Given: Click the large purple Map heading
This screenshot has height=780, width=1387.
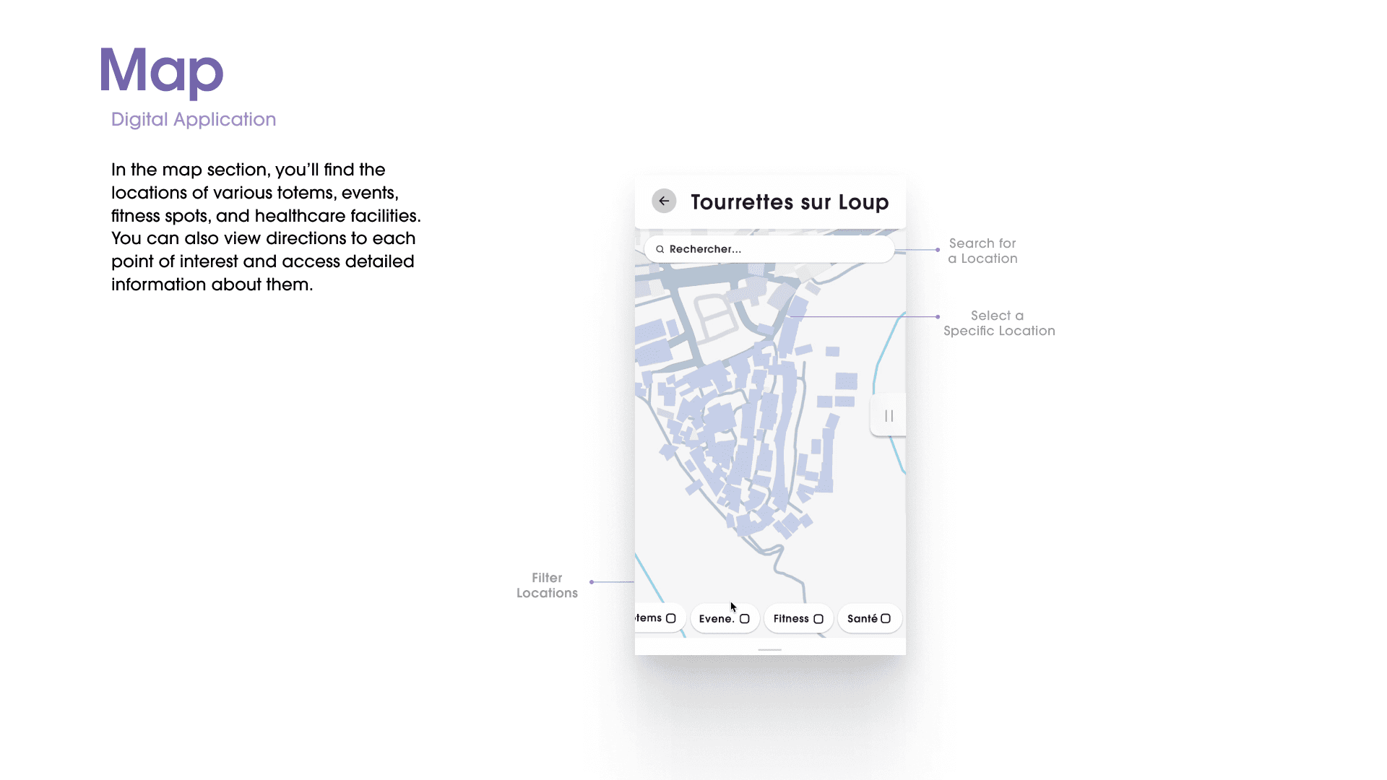Looking at the screenshot, I should [162, 71].
